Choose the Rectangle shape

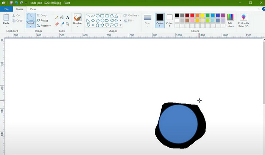(102, 16)
